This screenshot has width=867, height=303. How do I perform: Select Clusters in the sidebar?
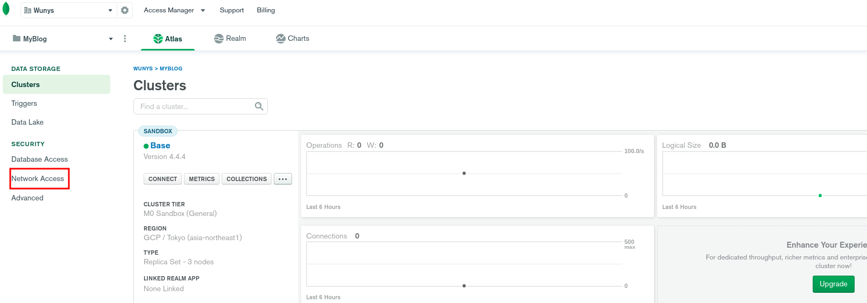point(56,84)
